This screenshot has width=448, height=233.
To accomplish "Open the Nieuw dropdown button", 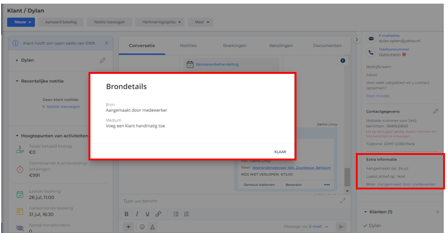I will coord(21,22).
